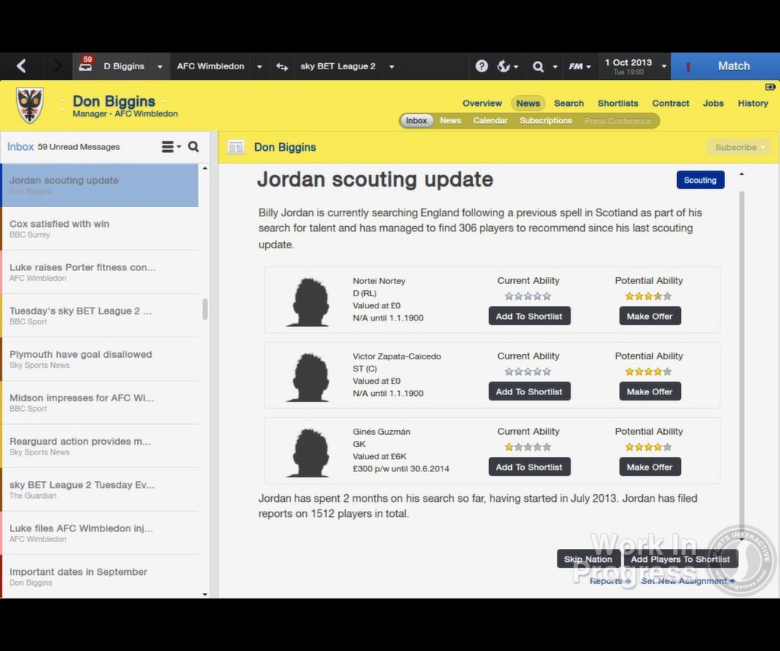Click inbox list scroll down arrow
780x651 pixels.
coord(205,594)
